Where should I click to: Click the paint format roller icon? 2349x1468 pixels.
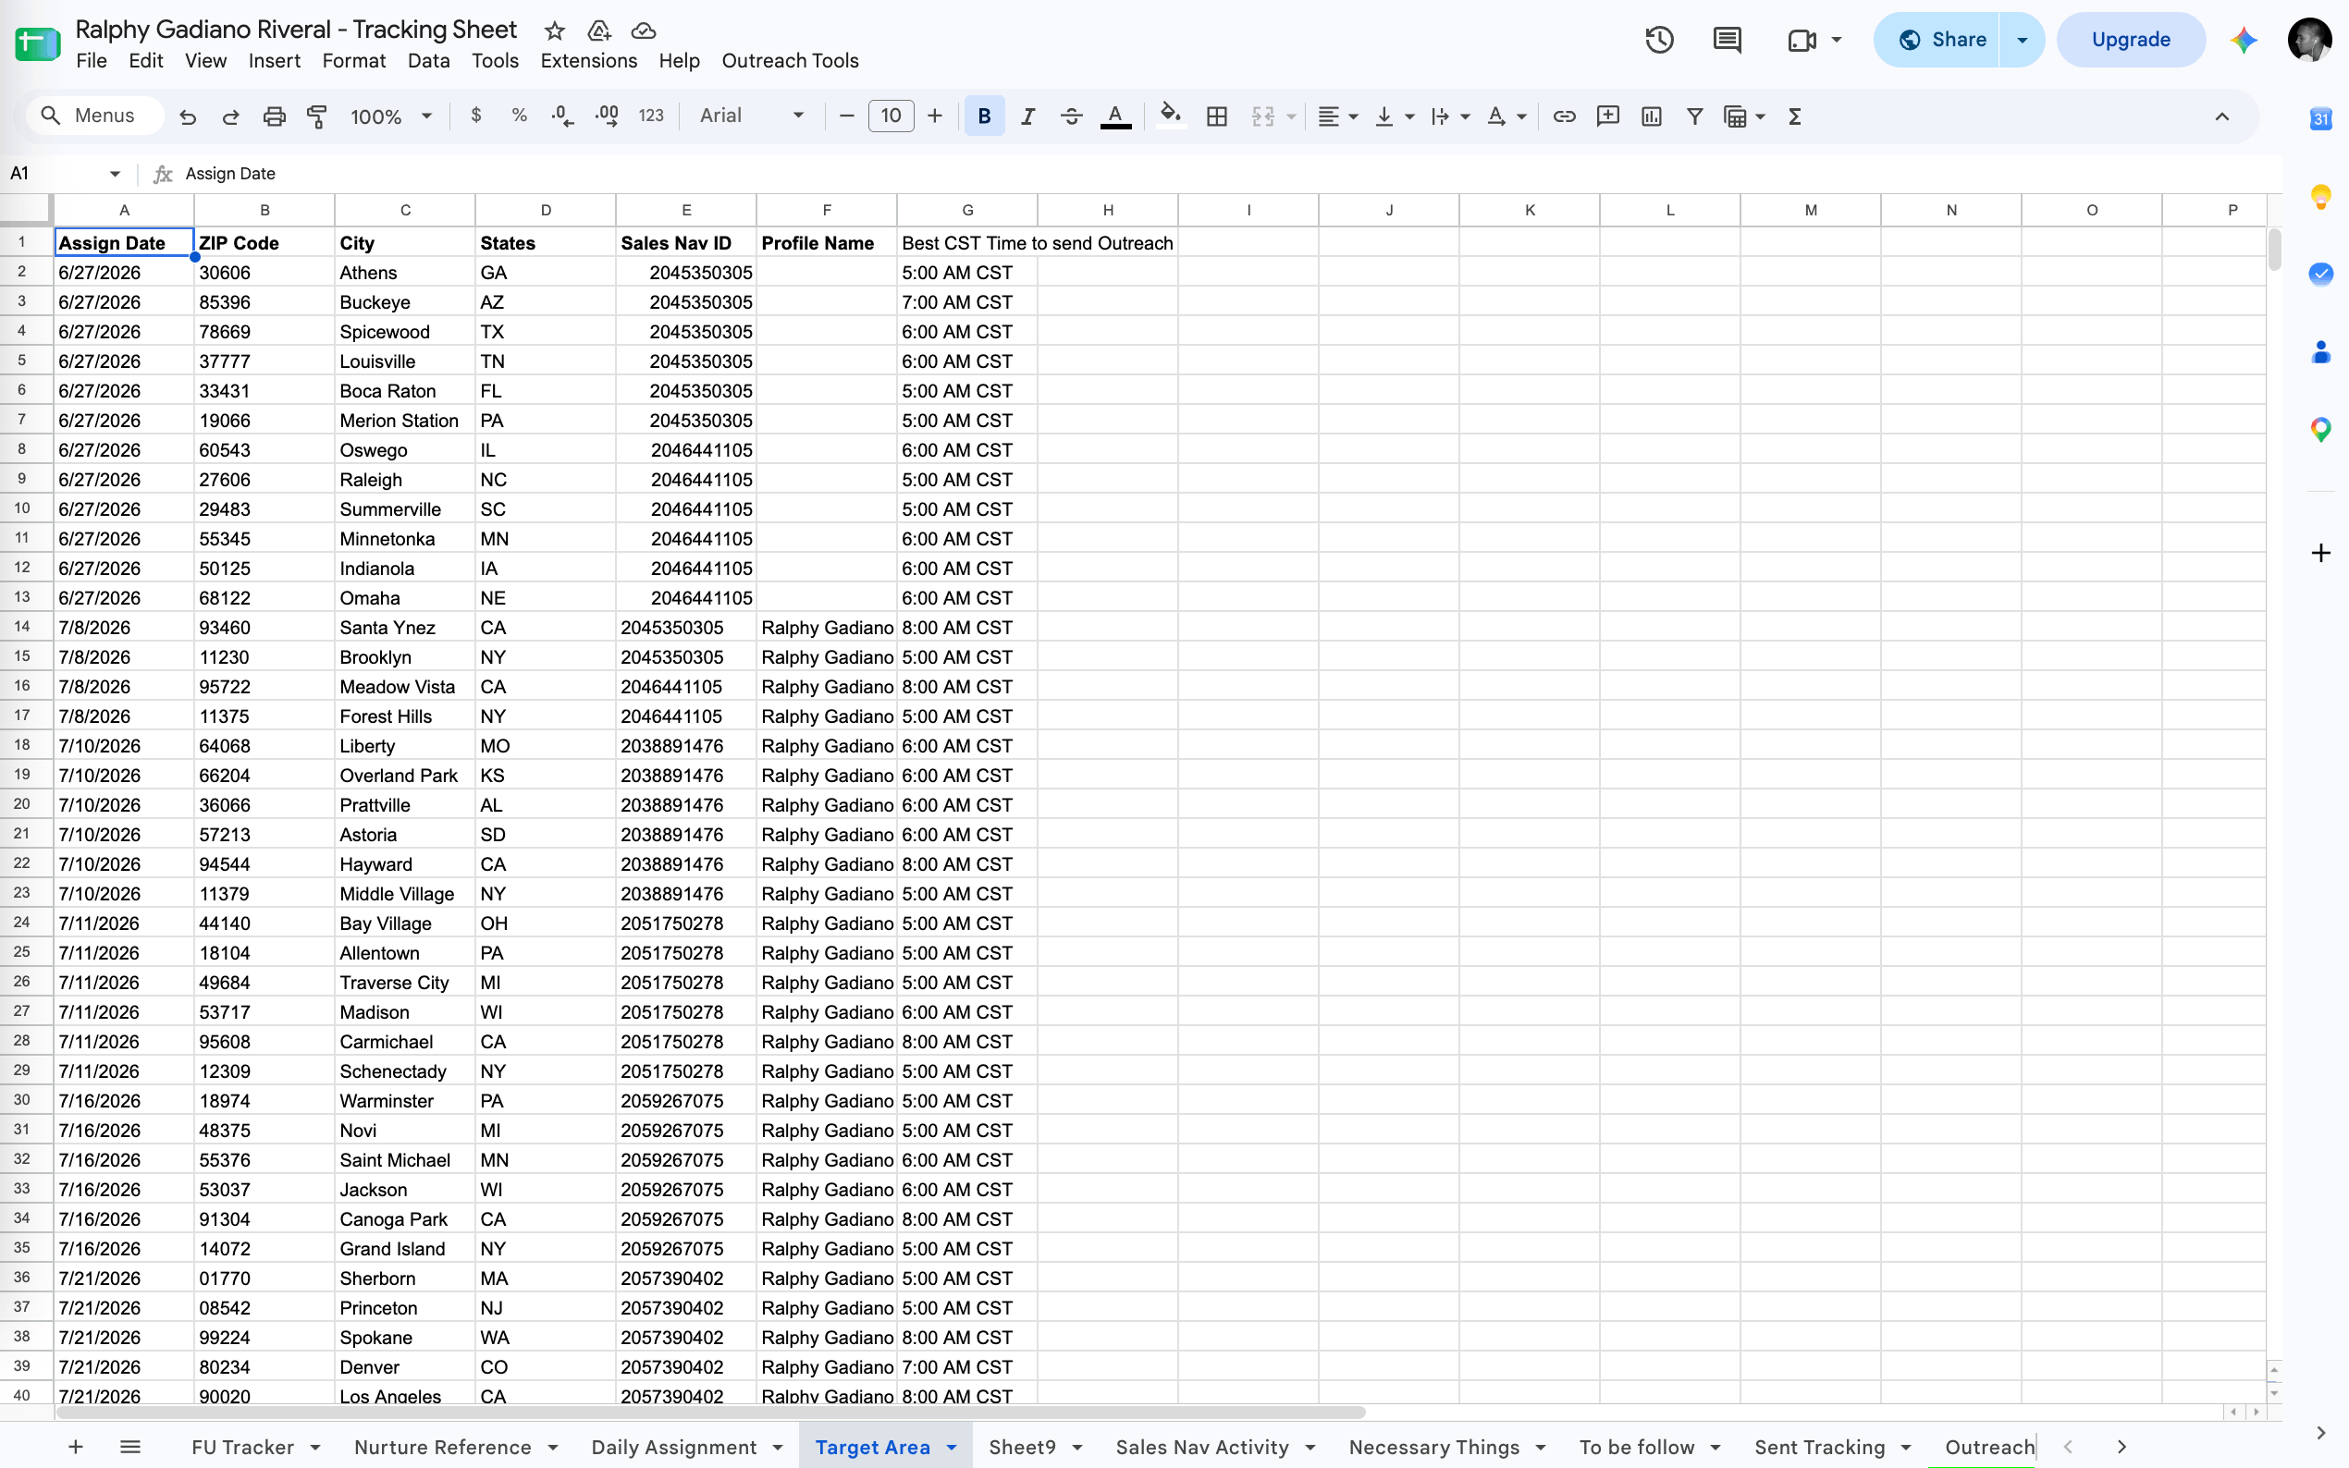pyautogui.click(x=316, y=116)
